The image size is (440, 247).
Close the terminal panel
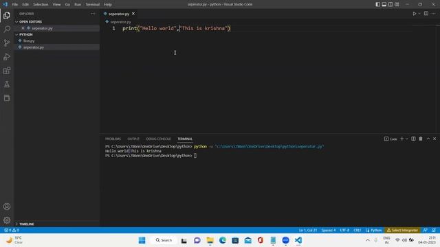tap(434, 139)
